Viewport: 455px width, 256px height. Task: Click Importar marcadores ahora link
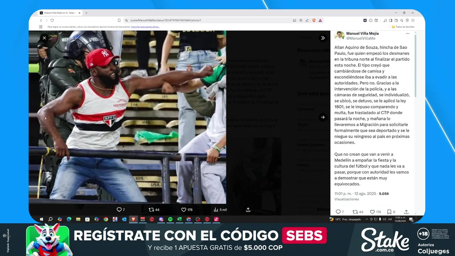(145, 27)
